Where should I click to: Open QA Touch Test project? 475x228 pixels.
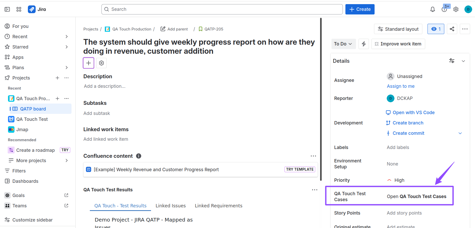(32, 119)
